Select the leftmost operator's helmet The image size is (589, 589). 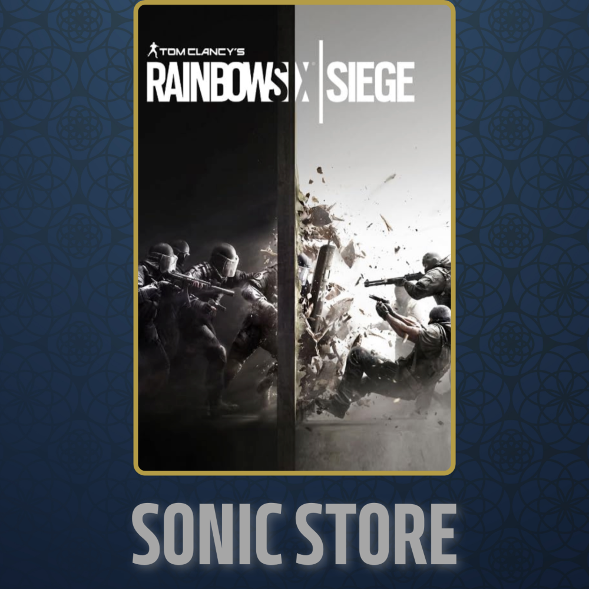pos(163,257)
